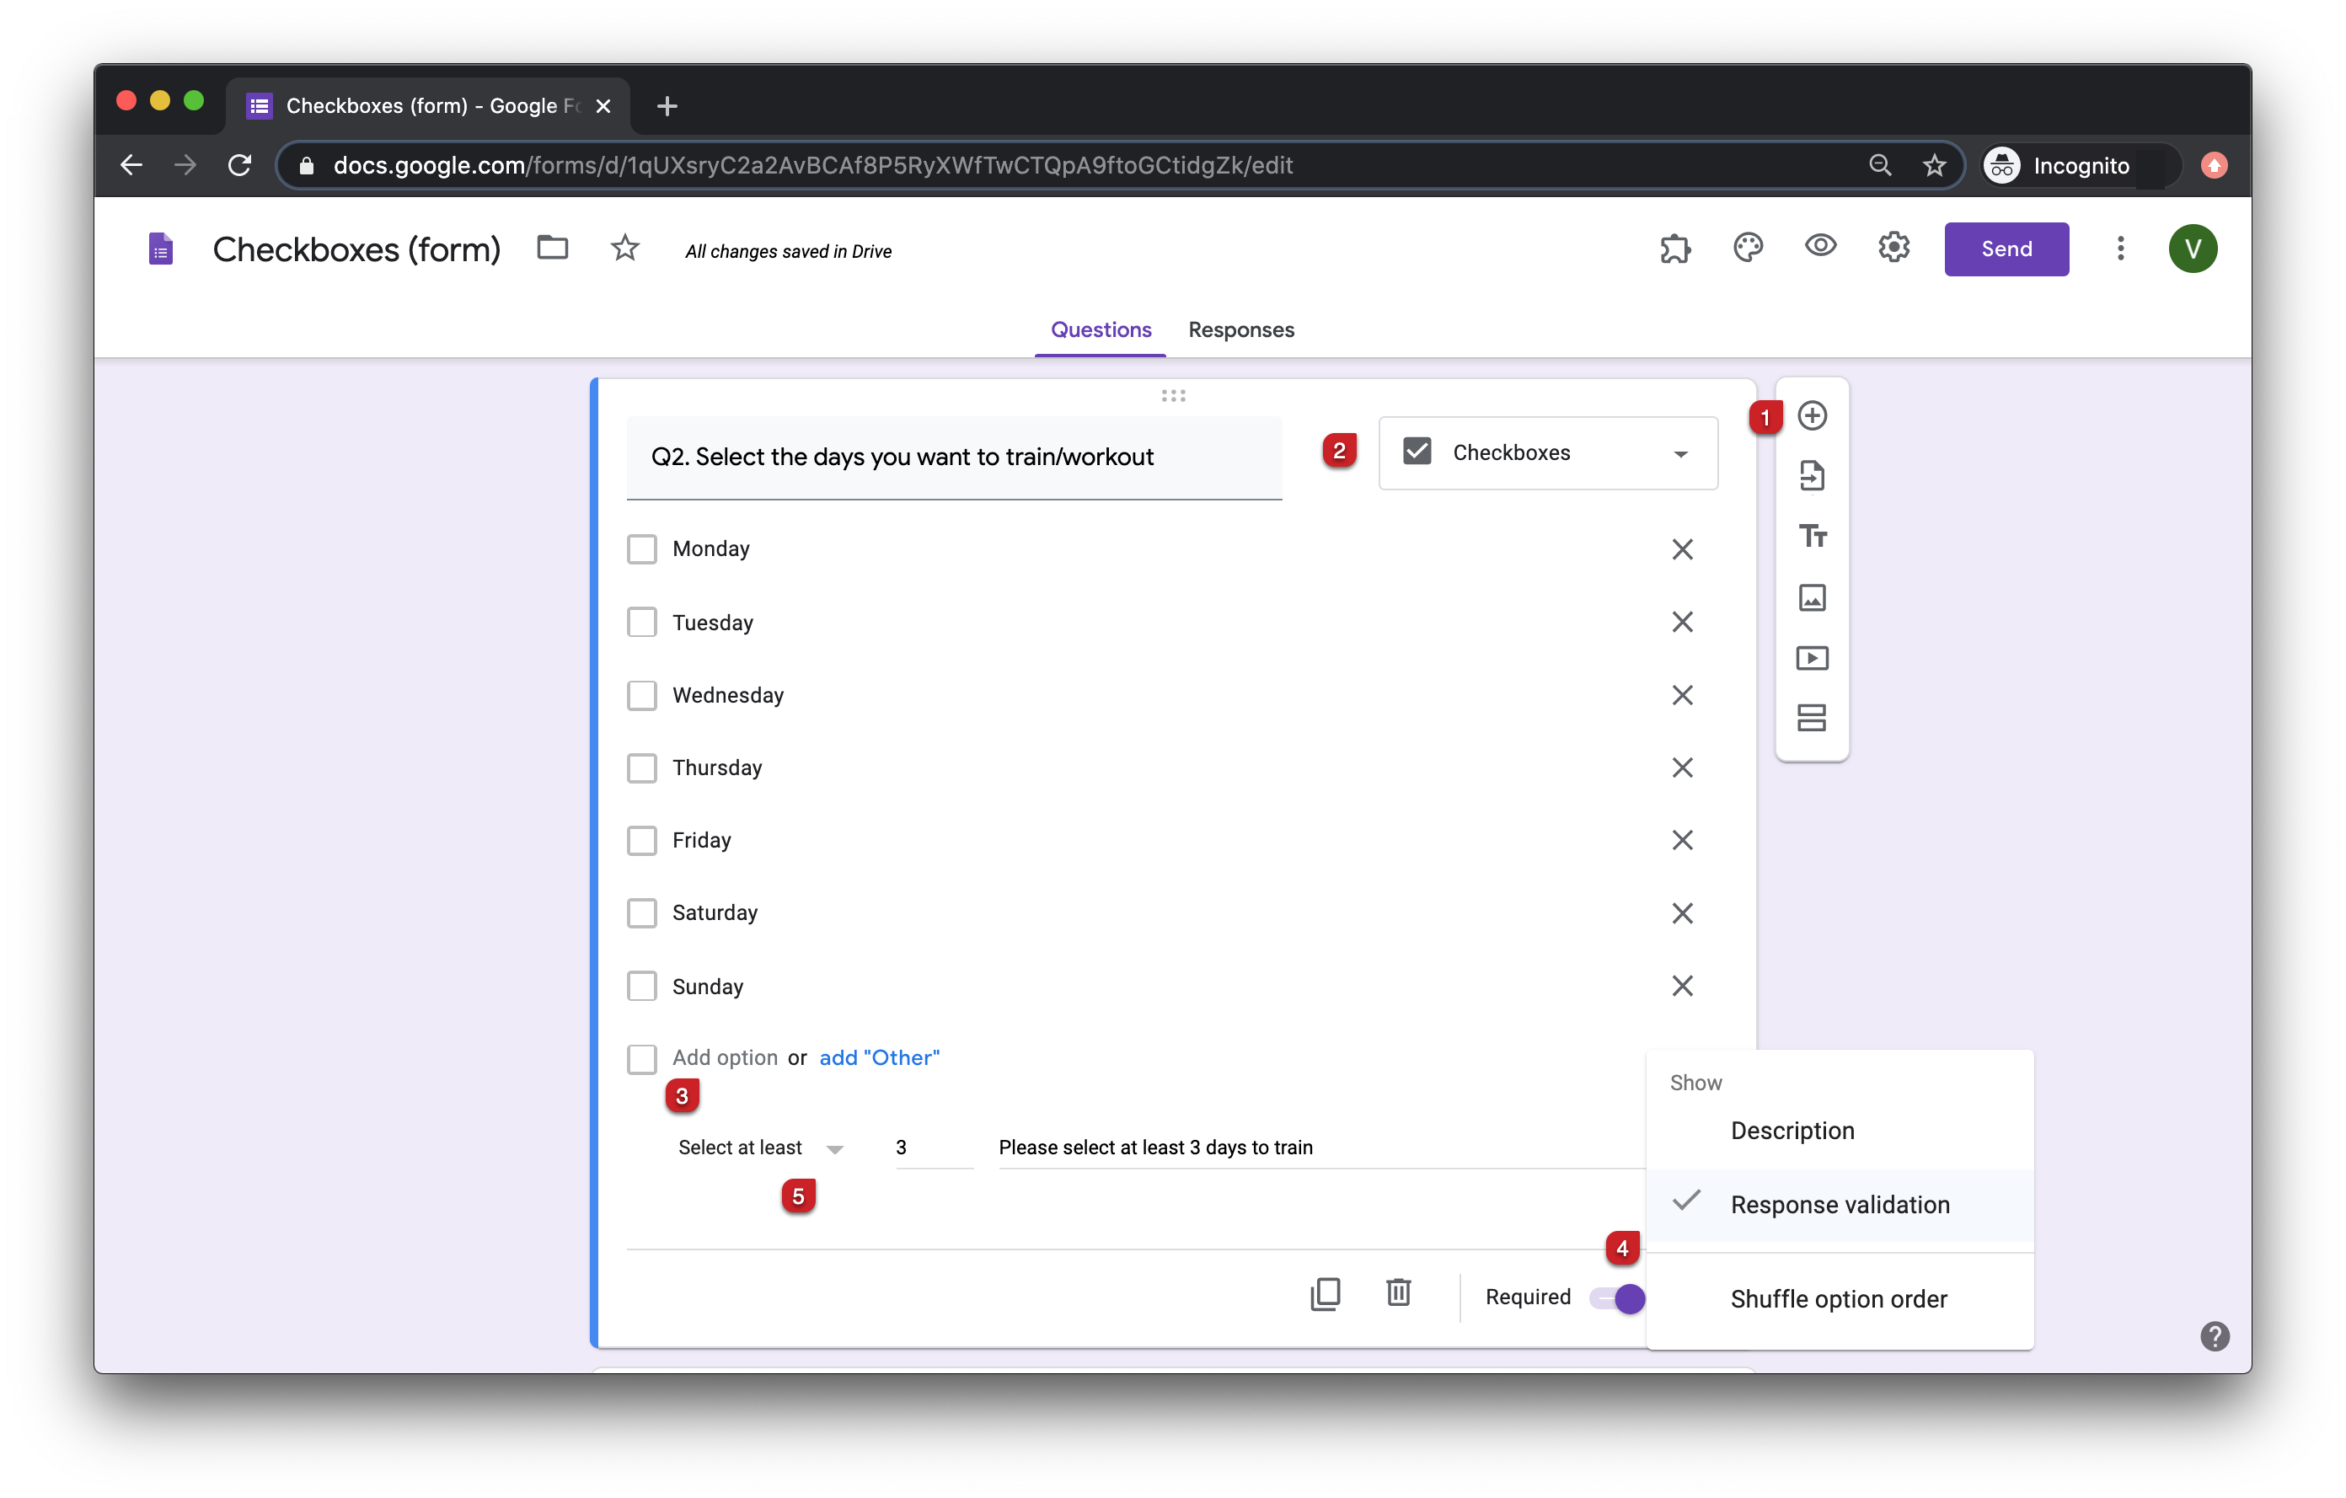The height and width of the screenshot is (1498, 2346).
Task: Expand the Select at least dropdown
Action: point(833,1146)
